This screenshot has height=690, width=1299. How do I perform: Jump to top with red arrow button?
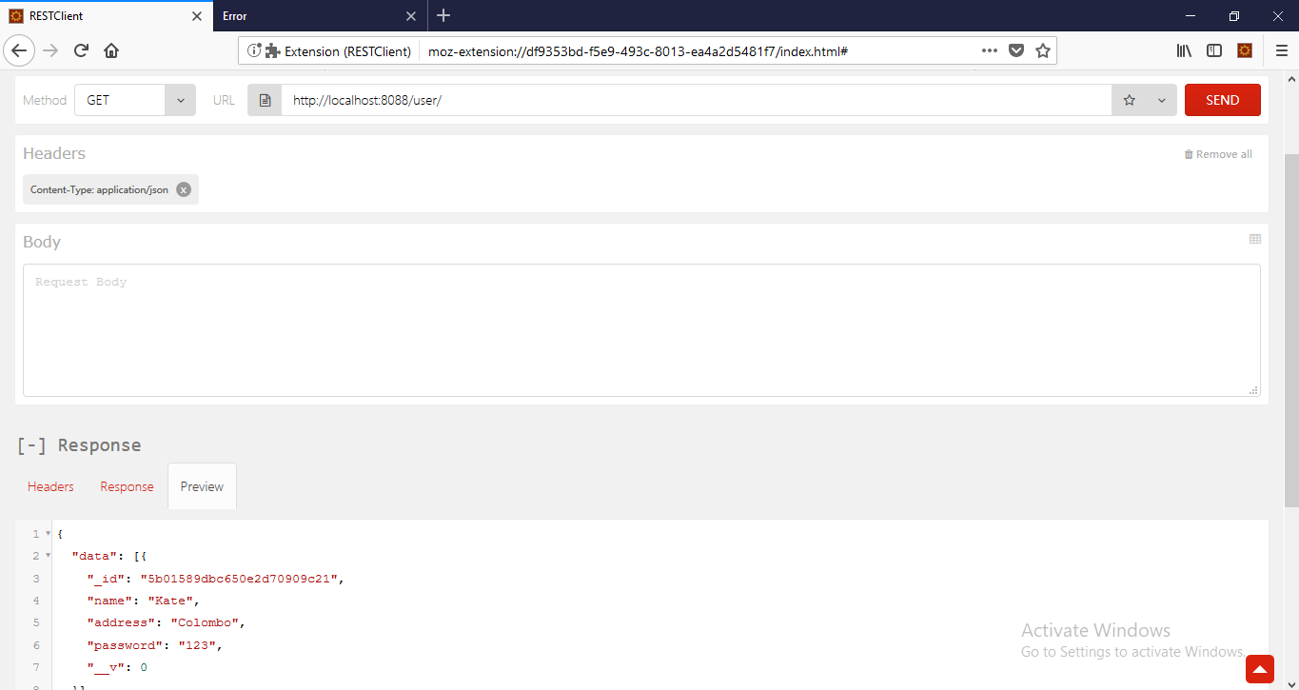1259,669
